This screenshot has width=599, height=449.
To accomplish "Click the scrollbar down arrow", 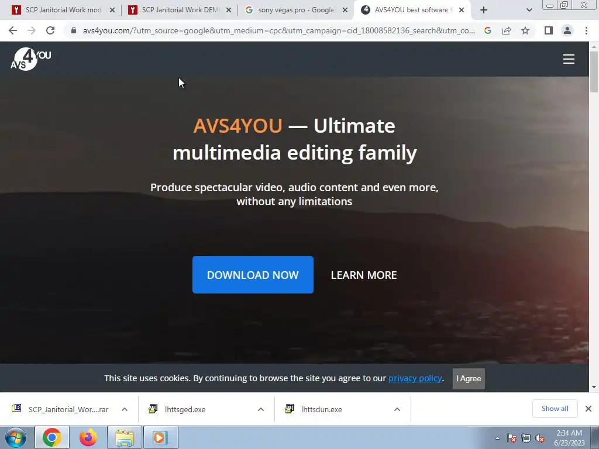I will (x=594, y=387).
